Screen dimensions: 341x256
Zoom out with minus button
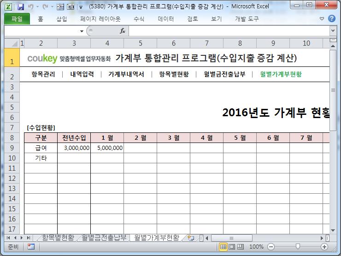pos(271,247)
